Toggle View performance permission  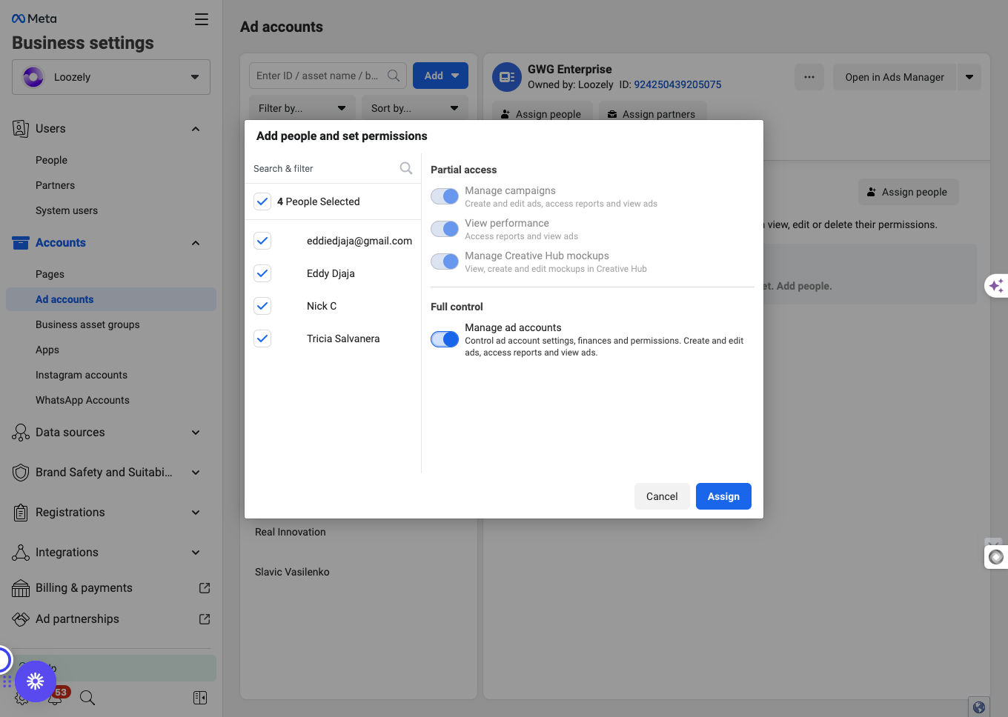[445, 229]
